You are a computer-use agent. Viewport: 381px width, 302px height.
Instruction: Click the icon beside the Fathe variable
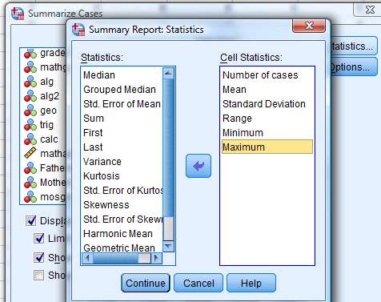pos(30,168)
